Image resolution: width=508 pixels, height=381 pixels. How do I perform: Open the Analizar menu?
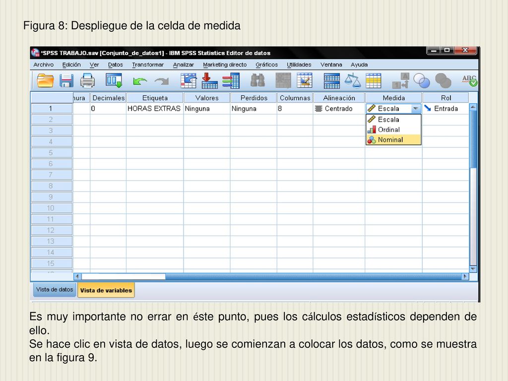[184, 64]
